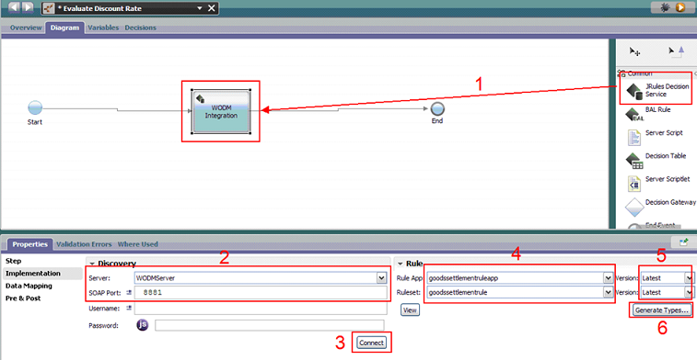Click the SOAP Port field

(x=261, y=293)
